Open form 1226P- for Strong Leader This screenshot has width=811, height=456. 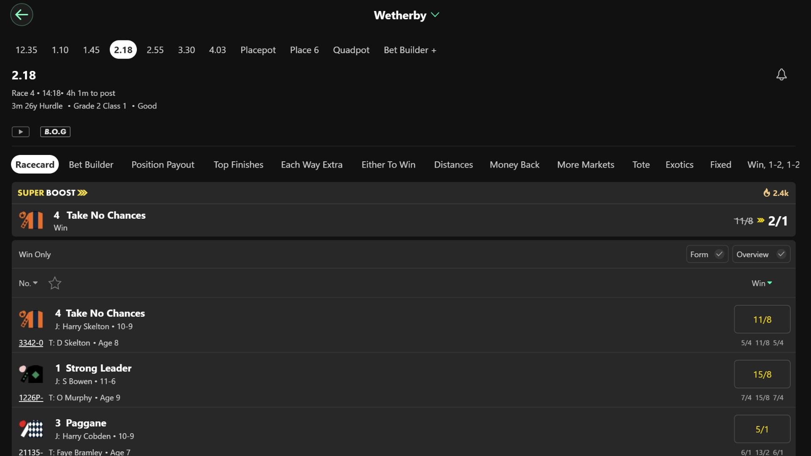31,398
